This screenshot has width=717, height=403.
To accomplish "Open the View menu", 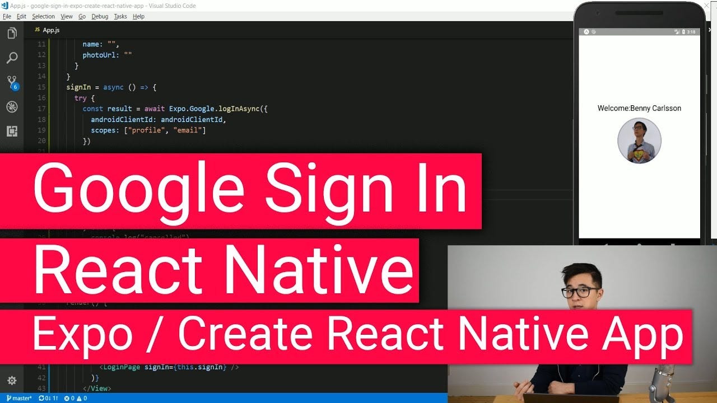I will click(x=67, y=16).
